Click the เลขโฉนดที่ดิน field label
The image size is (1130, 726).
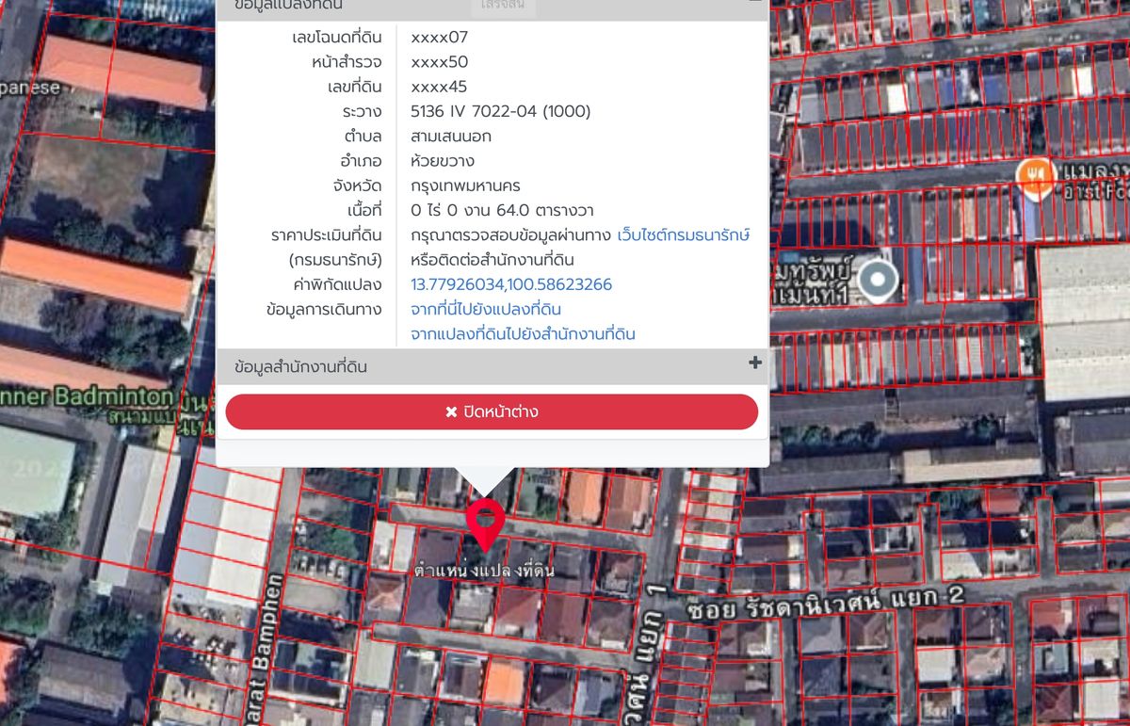(337, 38)
